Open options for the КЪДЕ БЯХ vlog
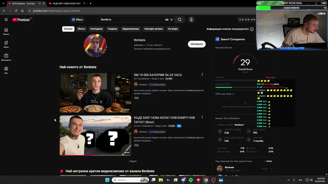The height and width of the screenshot is (184, 328). 202,117
